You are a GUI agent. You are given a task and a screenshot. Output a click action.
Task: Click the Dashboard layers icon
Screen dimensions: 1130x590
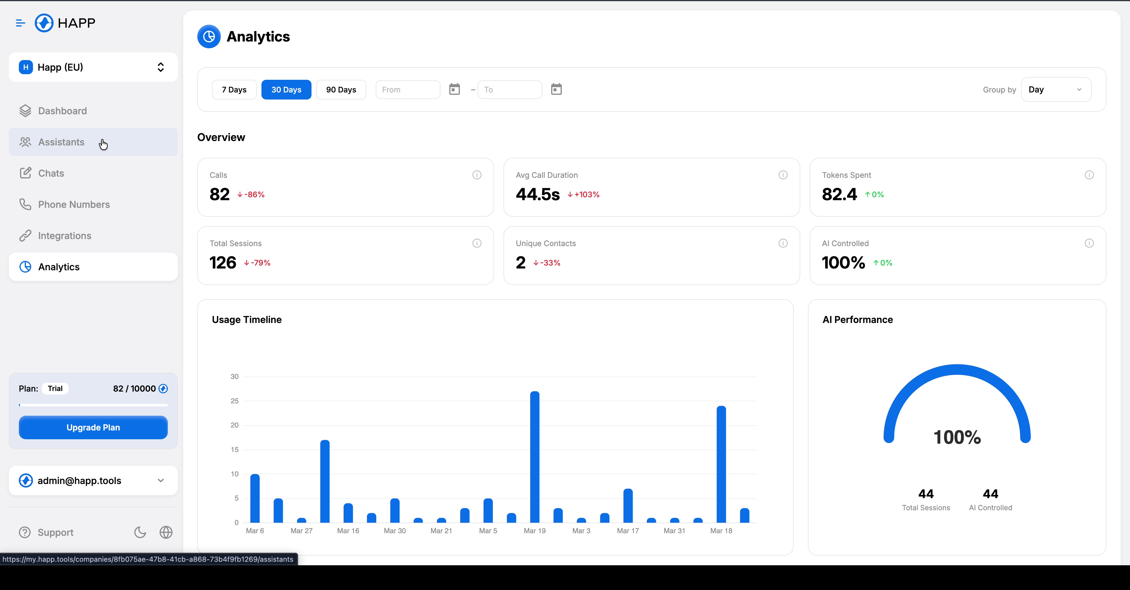pos(25,110)
